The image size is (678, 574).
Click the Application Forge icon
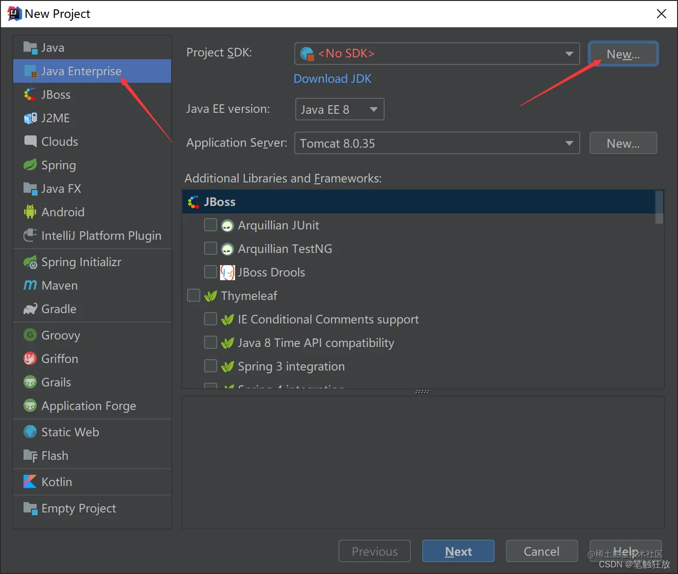click(x=30, y=405)
